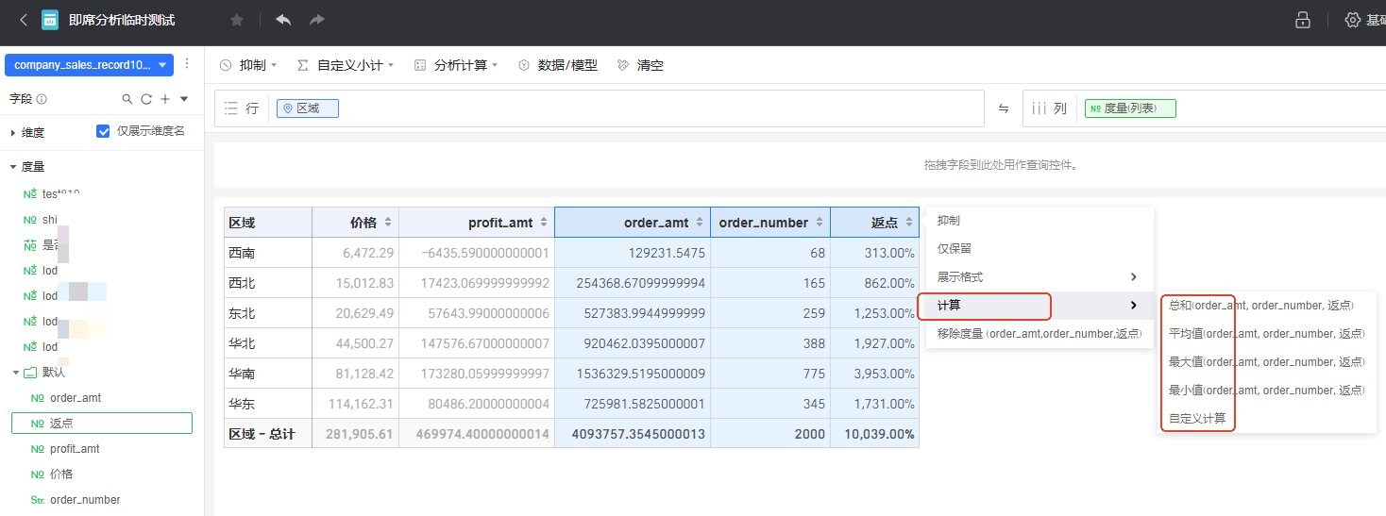Open the company_sales_record dataset dropdown
The image size is (1386, 516).
tap(89, 65)
